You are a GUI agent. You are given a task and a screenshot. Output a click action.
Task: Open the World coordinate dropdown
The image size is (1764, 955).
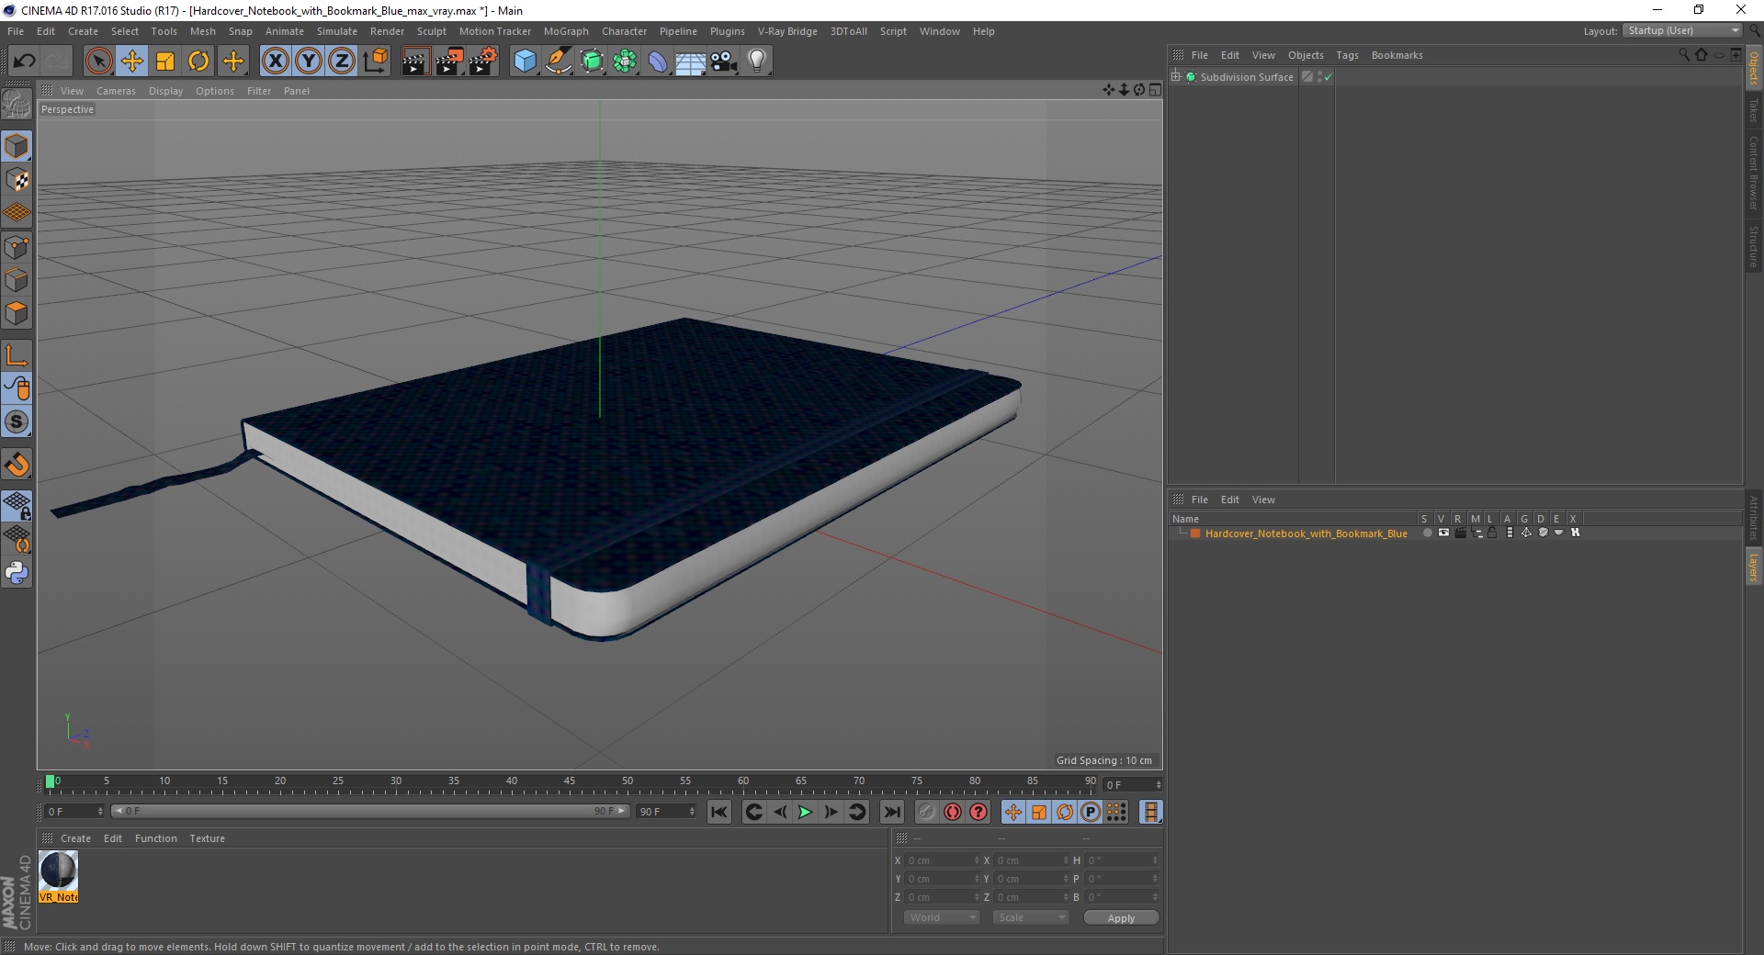[942, 917]
